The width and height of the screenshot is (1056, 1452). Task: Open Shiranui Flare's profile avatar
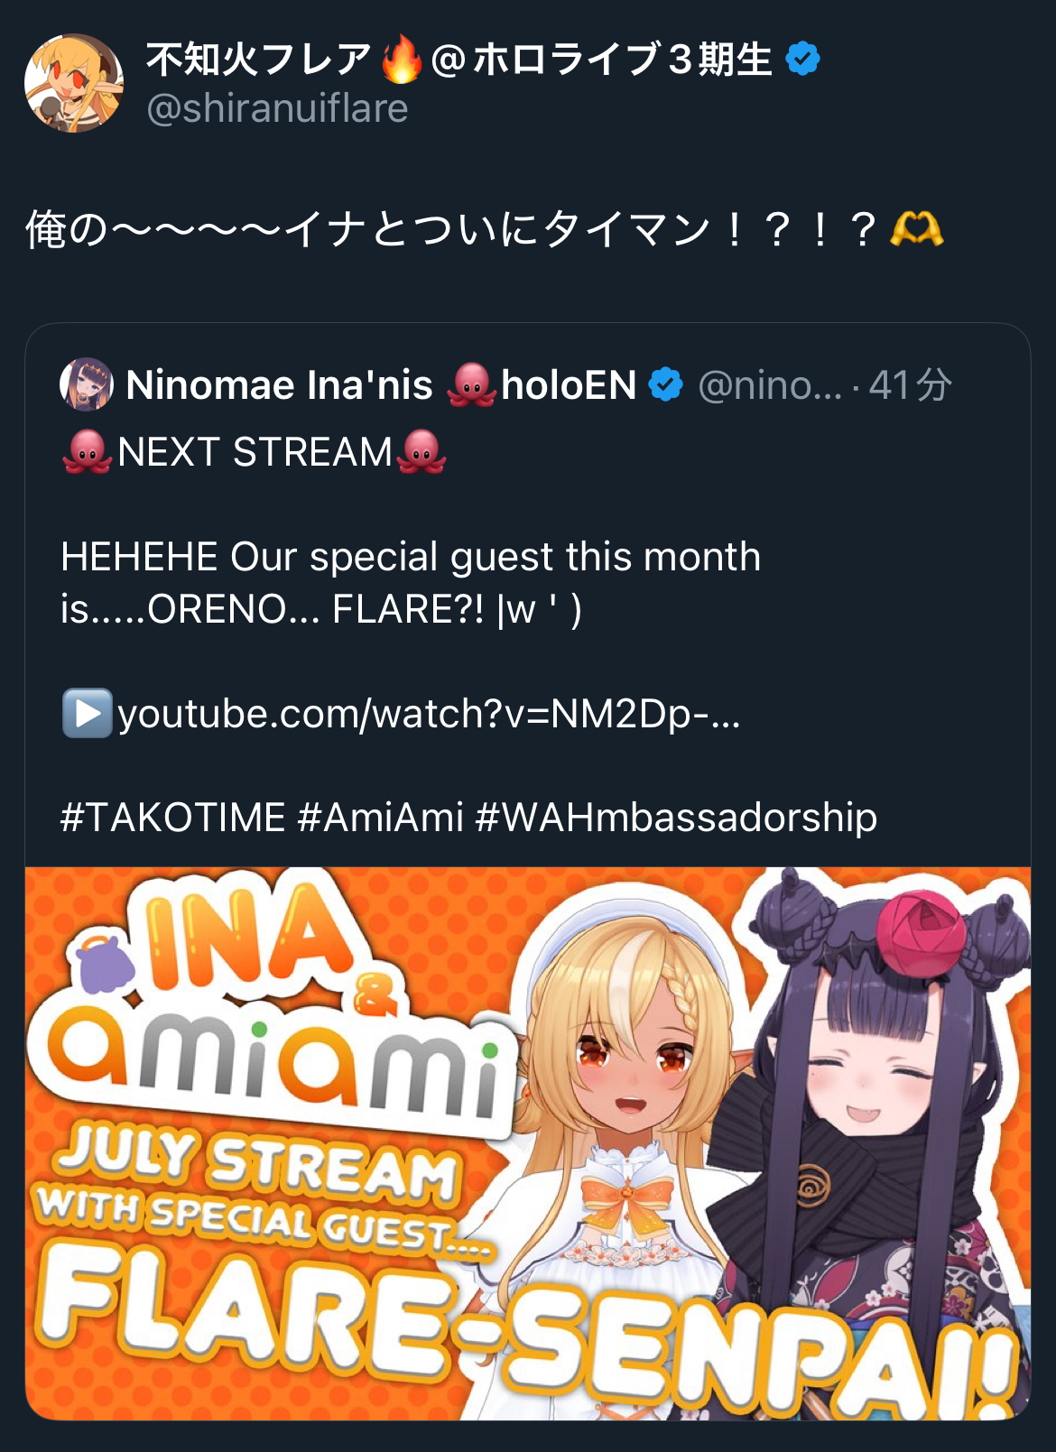pyautogui.click(x=74, y=83)
